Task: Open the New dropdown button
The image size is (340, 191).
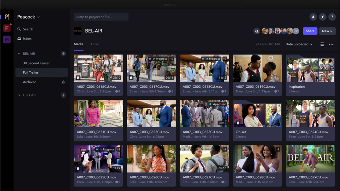Action: [327, 31]
